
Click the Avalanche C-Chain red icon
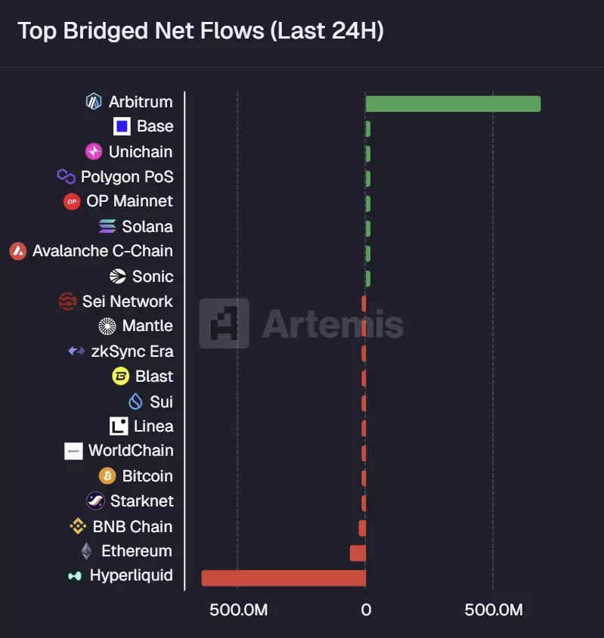coord(18,251)
